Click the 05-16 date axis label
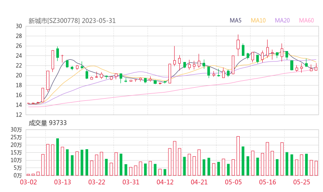Image resolution: width=323 pixels, height=192 pixels. pos(268,182)
